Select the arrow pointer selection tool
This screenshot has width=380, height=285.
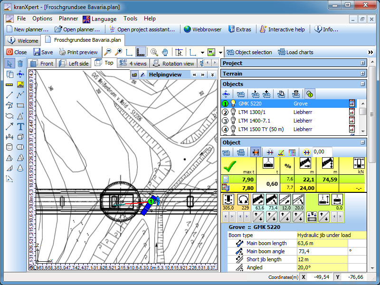tap(9, 64)
